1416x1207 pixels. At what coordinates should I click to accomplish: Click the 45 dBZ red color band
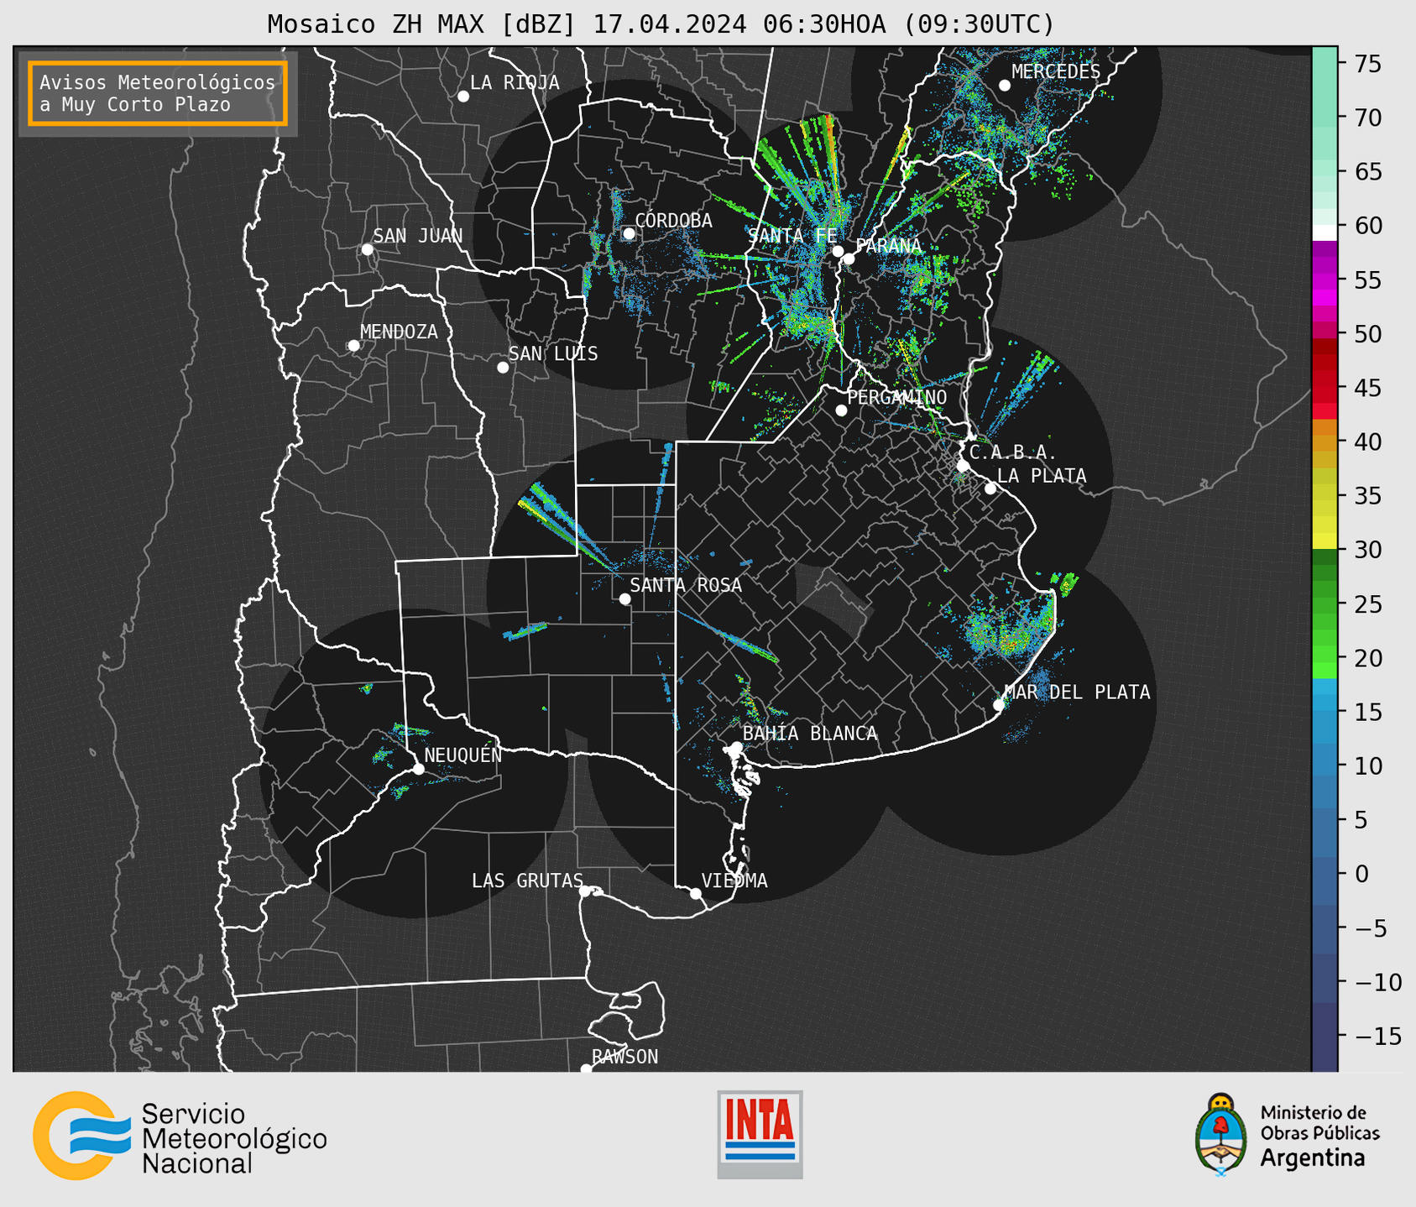coord(1325,388)
